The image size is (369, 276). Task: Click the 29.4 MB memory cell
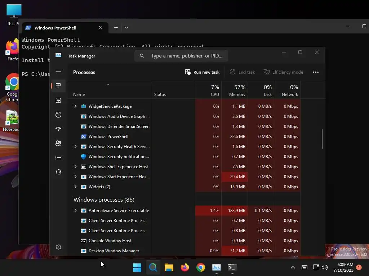[x=235, y=177]
